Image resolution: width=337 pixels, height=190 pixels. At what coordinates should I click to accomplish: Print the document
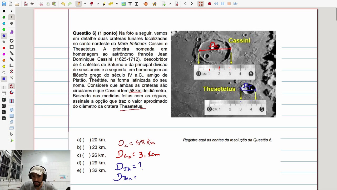(x=32, y=4)
